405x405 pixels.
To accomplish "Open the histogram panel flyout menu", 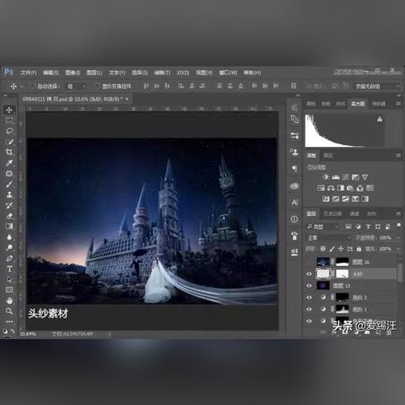I will click(398, 104).
